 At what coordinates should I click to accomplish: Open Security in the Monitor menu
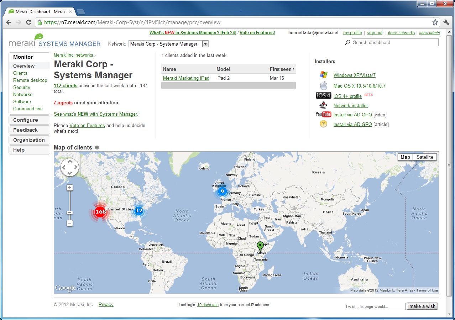tap(22, 87)
